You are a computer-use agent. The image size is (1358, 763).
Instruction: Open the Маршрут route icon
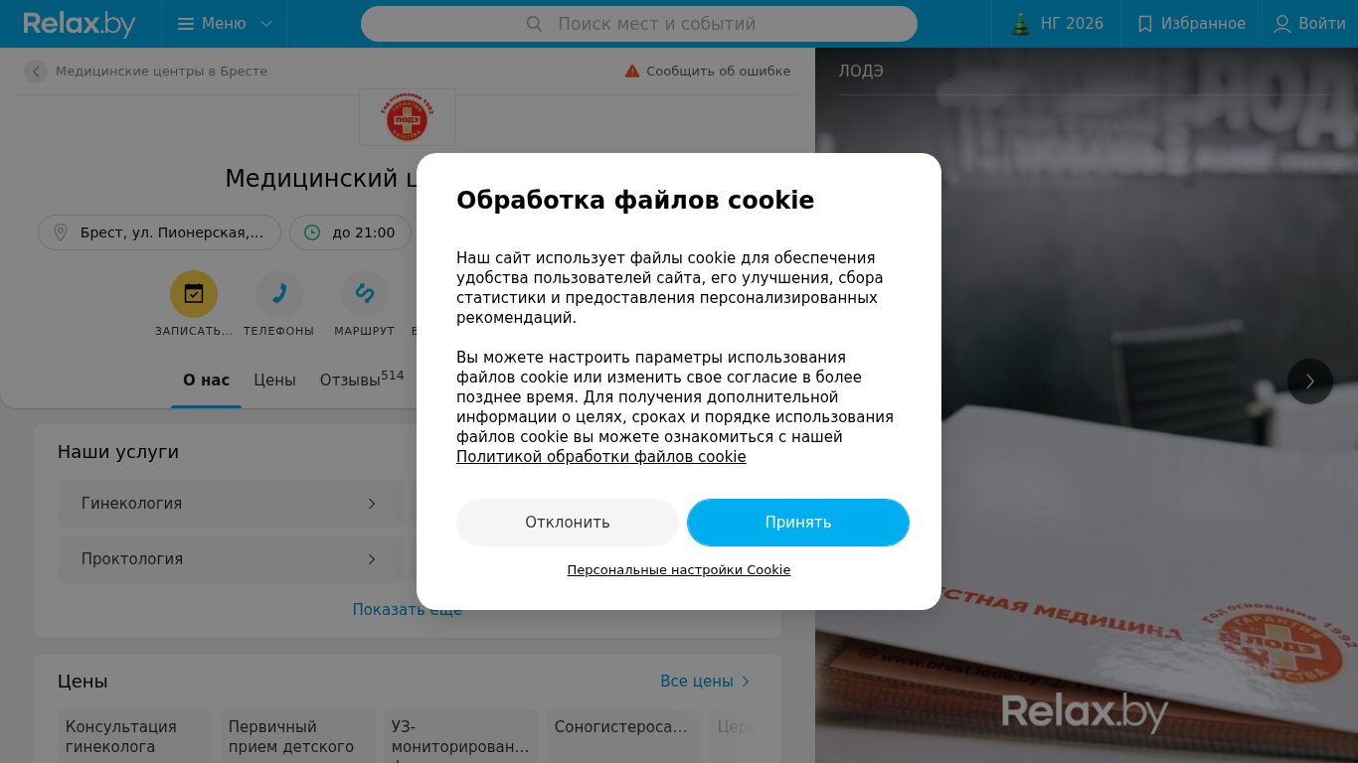(x=365, y=294)
